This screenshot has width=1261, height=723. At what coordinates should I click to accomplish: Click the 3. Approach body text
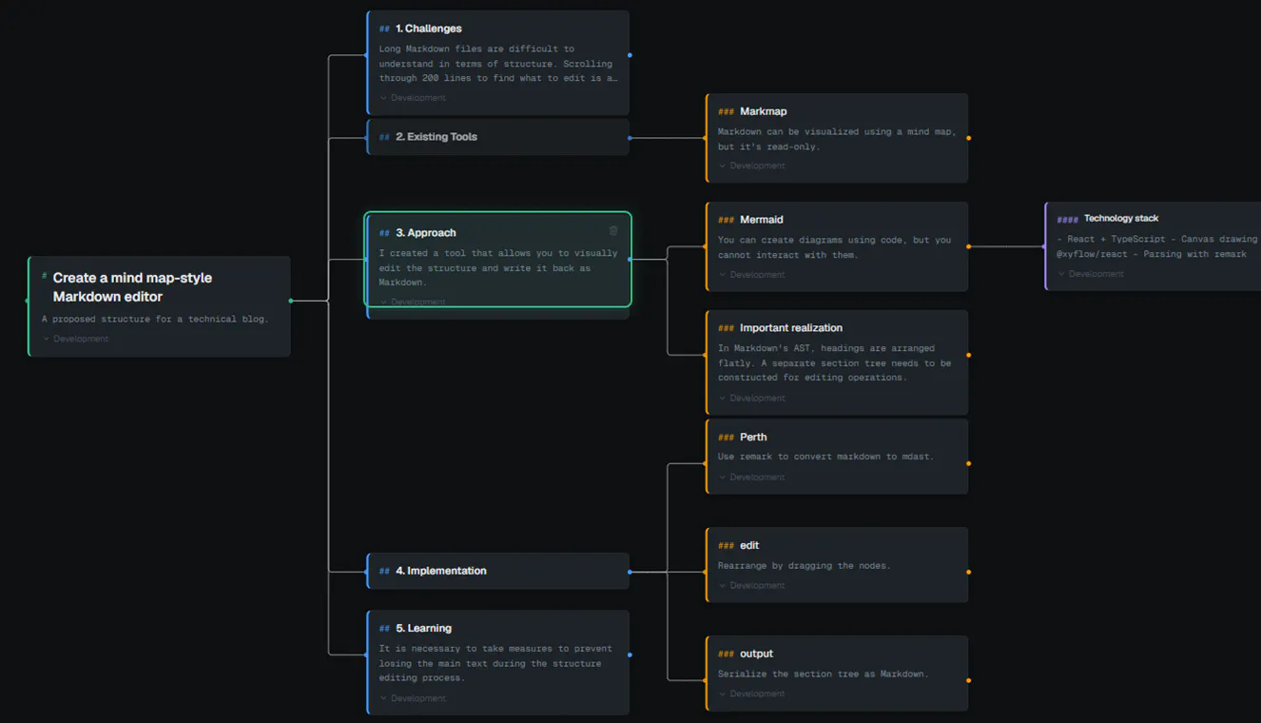498,268
